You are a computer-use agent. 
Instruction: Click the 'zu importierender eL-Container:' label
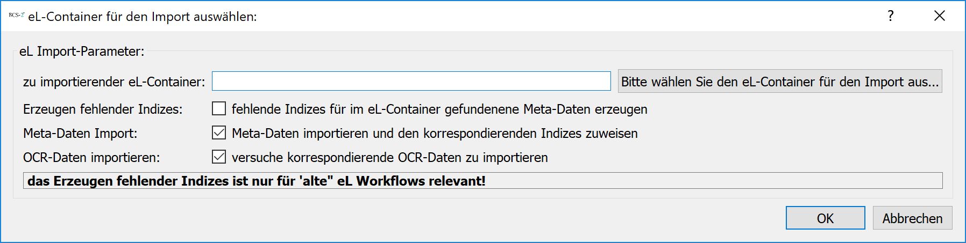click(114, 82)
